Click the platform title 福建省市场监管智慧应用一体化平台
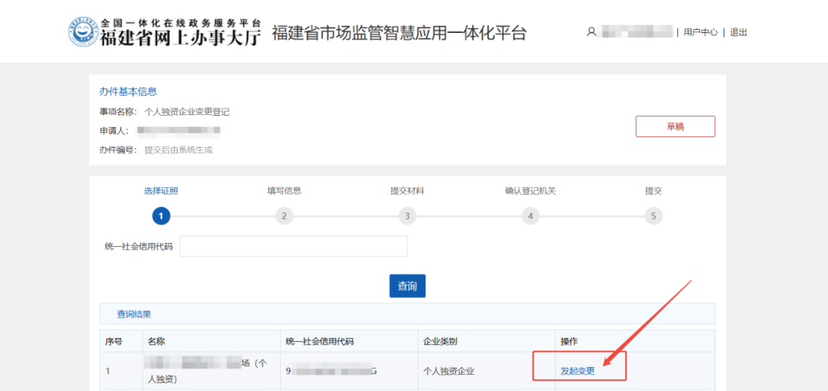This screenshot has width=828, height=391. coord(399,33)
